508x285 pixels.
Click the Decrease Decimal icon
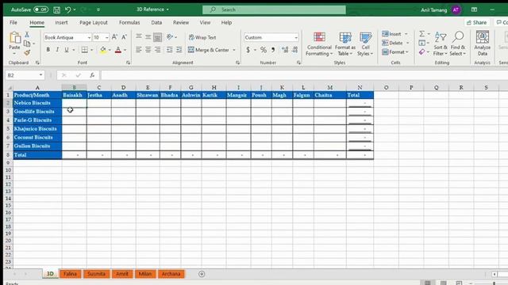(x=294, y=50)
